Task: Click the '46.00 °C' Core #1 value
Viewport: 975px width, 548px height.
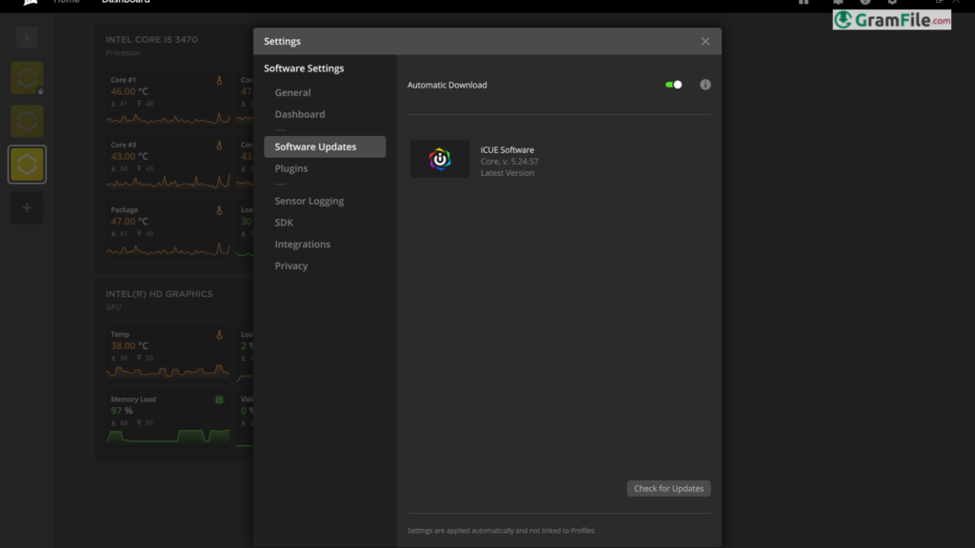Action: 129,91
